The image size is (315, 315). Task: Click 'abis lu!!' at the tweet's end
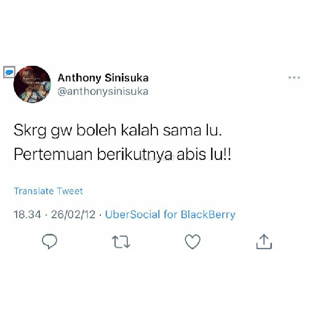(x=204, y=154)
